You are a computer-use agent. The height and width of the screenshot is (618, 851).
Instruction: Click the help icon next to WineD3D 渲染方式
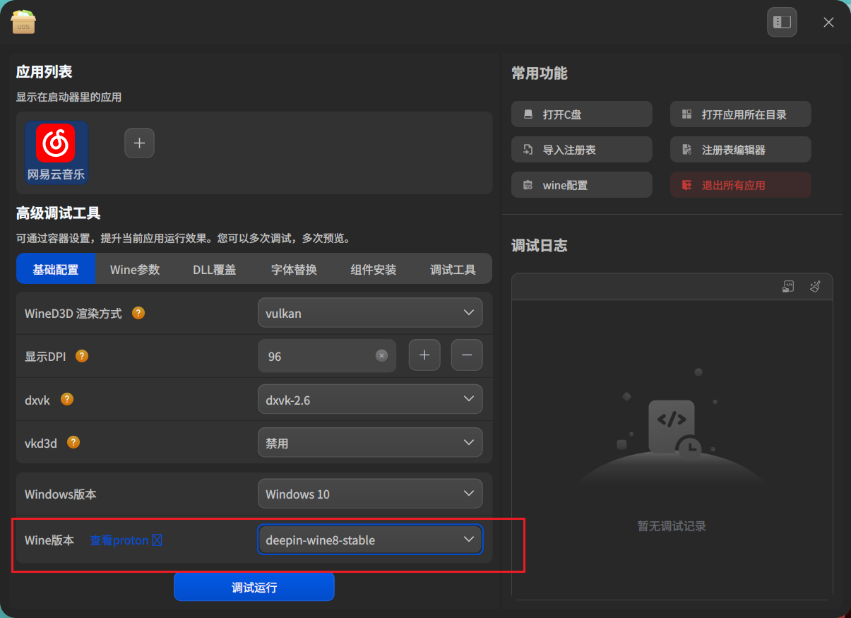[138, 313]
